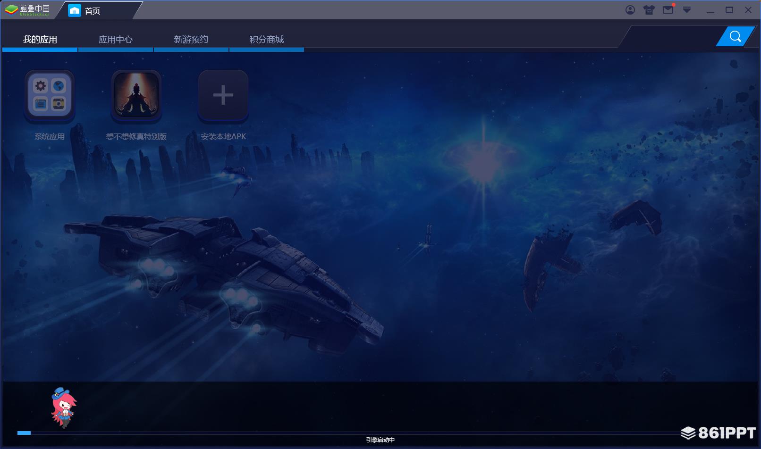Click the engine loading progress bar
Screen dimensions: 761x449
pos(380,432)
